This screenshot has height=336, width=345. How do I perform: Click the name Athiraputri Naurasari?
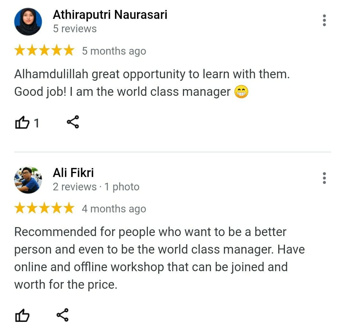(110, 15)
